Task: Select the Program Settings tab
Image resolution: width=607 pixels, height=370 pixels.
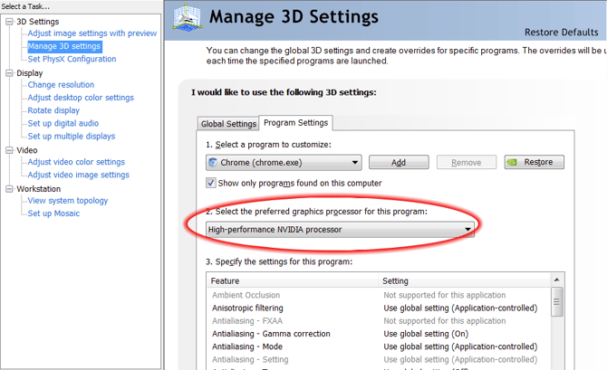Action: tap(295, 123)
